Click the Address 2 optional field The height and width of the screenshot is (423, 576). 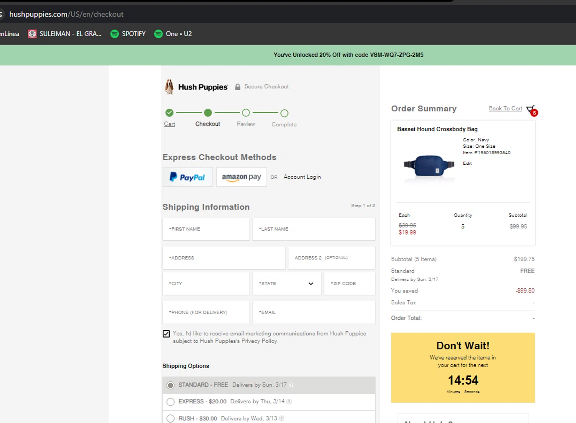[x=332, y=258]
